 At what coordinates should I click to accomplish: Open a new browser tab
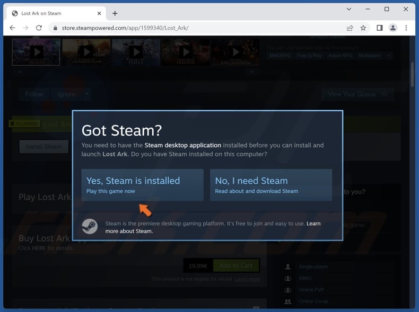click(x=115, y=13)
